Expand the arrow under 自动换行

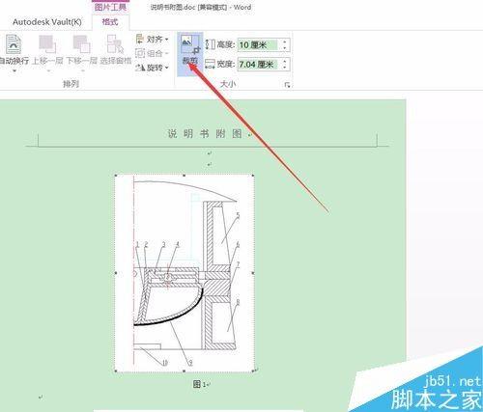[x=14, y=70]
